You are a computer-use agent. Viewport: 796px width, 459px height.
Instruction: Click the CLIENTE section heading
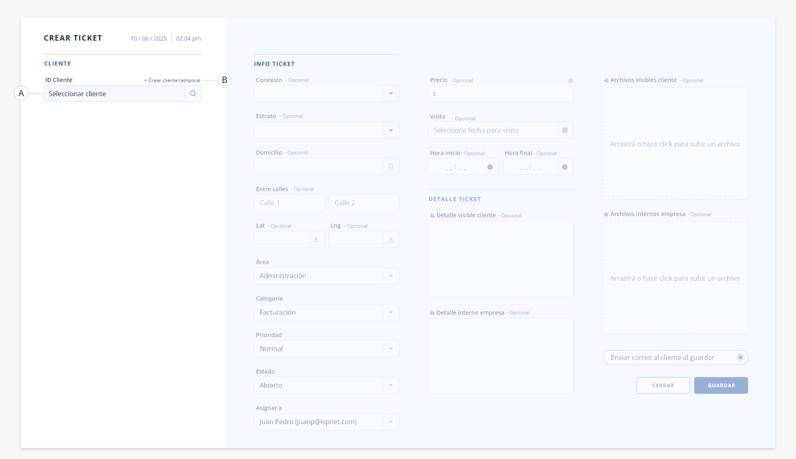coord(58,63)
